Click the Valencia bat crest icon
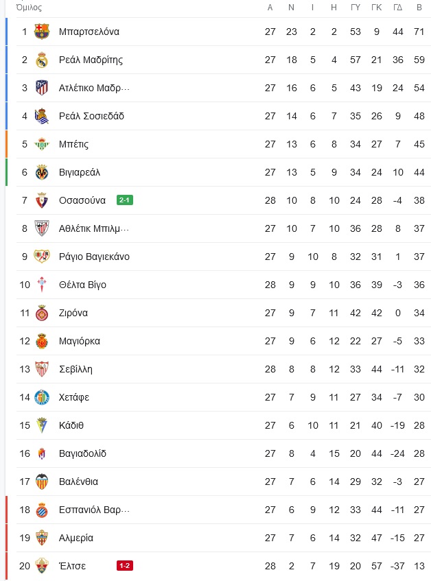431x581 pixels. pyautogui.click(x=42, y=482)
